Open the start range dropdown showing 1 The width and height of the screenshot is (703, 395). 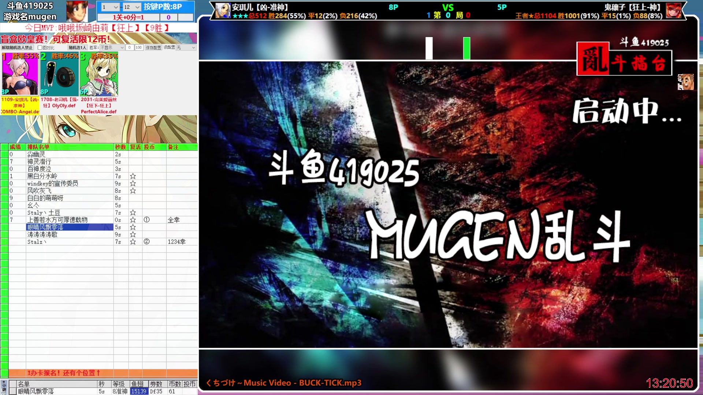[x=110, y=7]
